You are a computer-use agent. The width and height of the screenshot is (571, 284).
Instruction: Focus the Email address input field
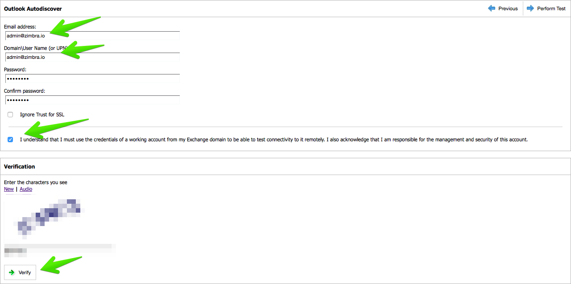pyautogui.click(x=92, y=36)
